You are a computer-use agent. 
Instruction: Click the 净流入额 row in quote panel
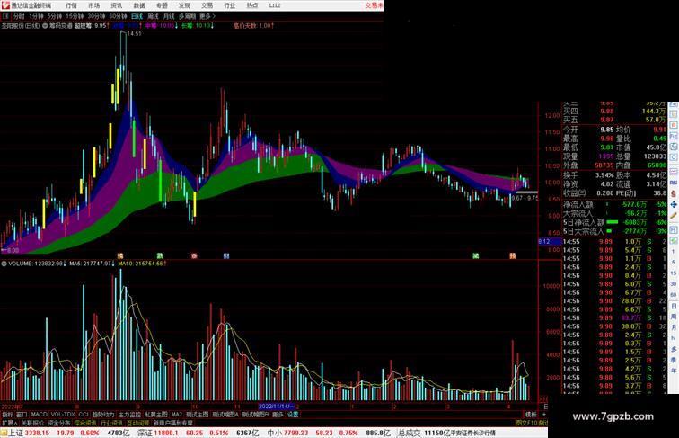pyautogui.click(x=615, y=204)
